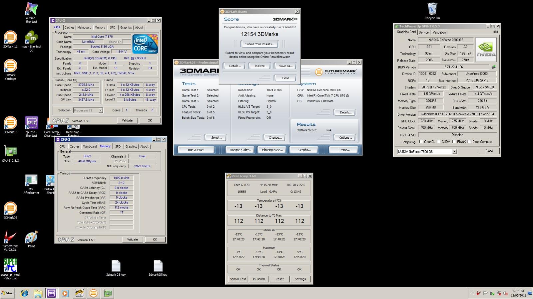Export score with To Excel button
This screenshot has height=299, width=533.
[x=260, y=66]
